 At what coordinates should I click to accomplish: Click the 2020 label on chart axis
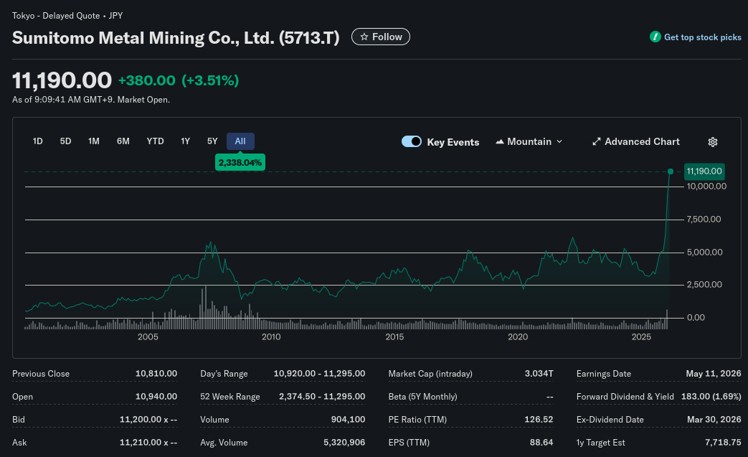tap(518, 337)
